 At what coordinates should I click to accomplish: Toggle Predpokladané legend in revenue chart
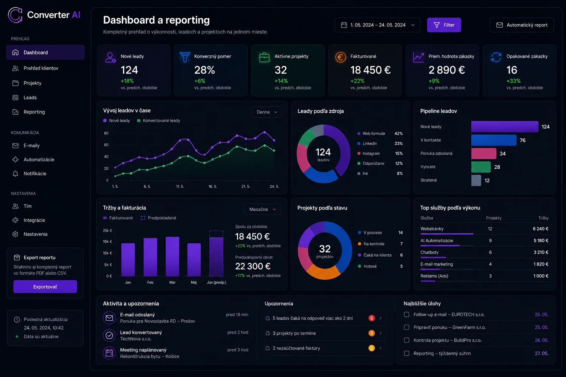158,218
